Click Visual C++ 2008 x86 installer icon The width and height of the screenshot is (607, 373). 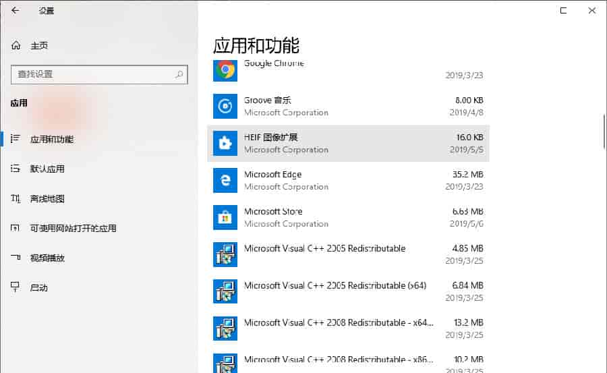pos(225,364)
